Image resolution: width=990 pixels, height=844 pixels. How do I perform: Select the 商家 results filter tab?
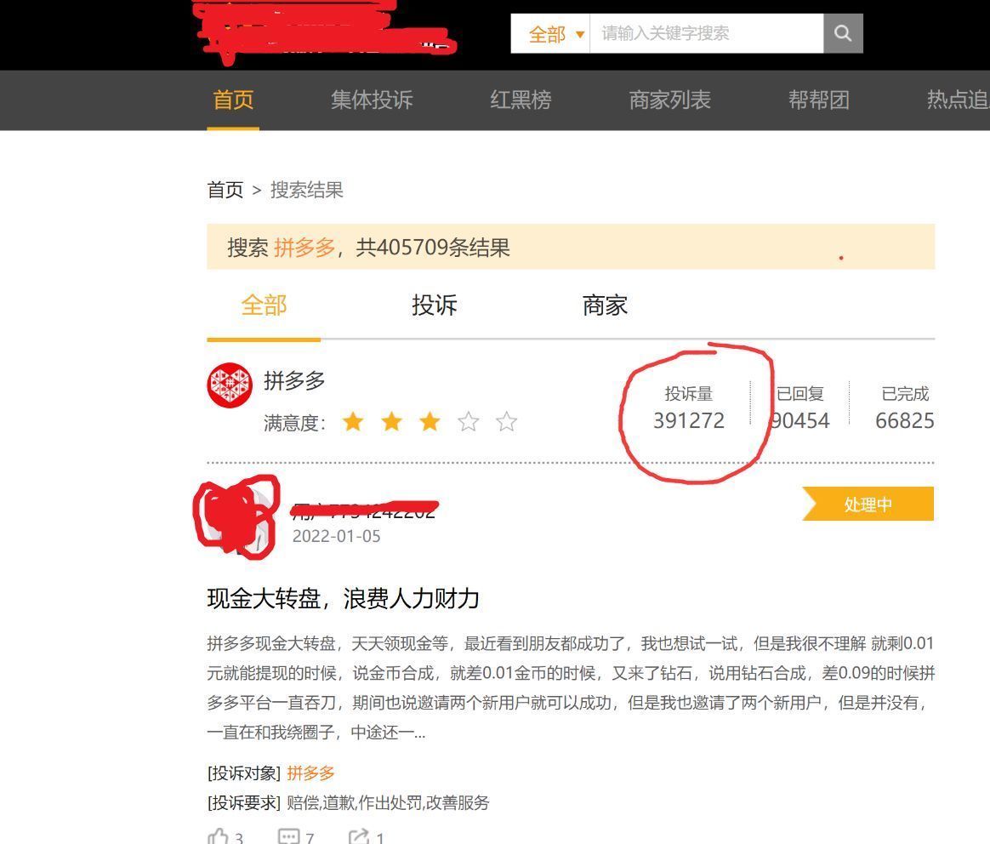(605, 305)
